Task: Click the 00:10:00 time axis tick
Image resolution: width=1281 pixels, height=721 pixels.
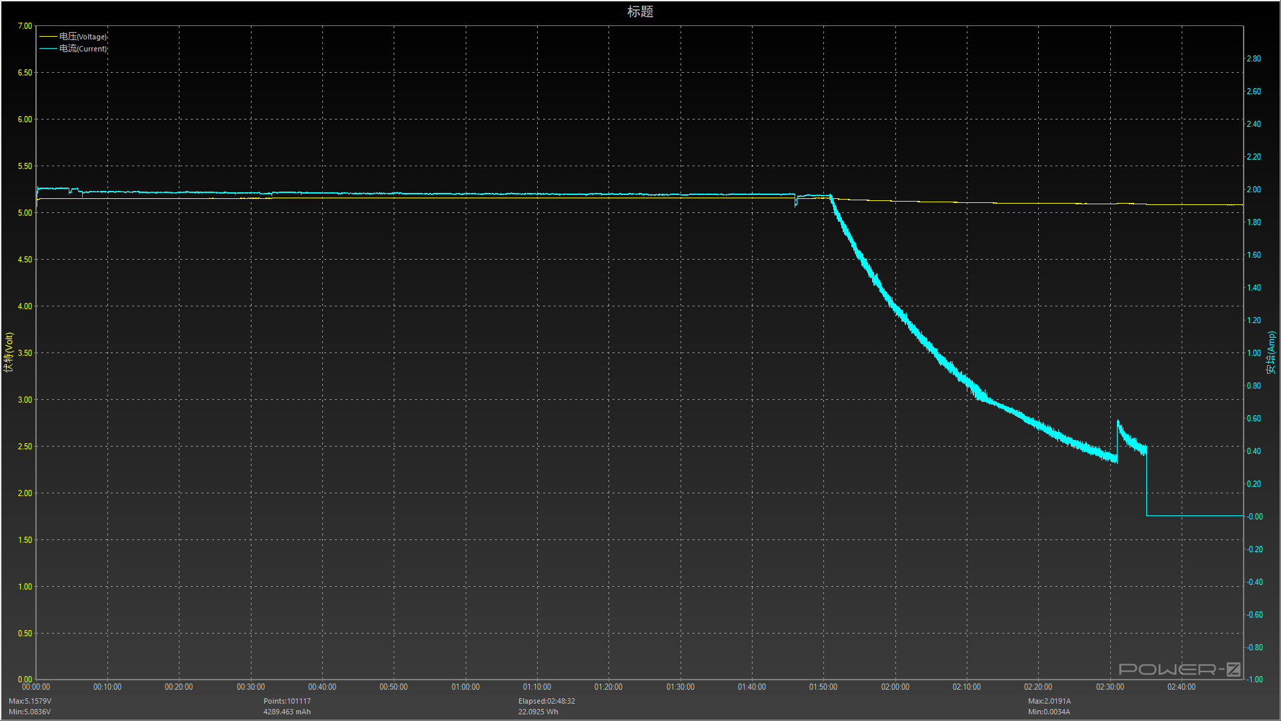Action: click(x=107, y=687)
